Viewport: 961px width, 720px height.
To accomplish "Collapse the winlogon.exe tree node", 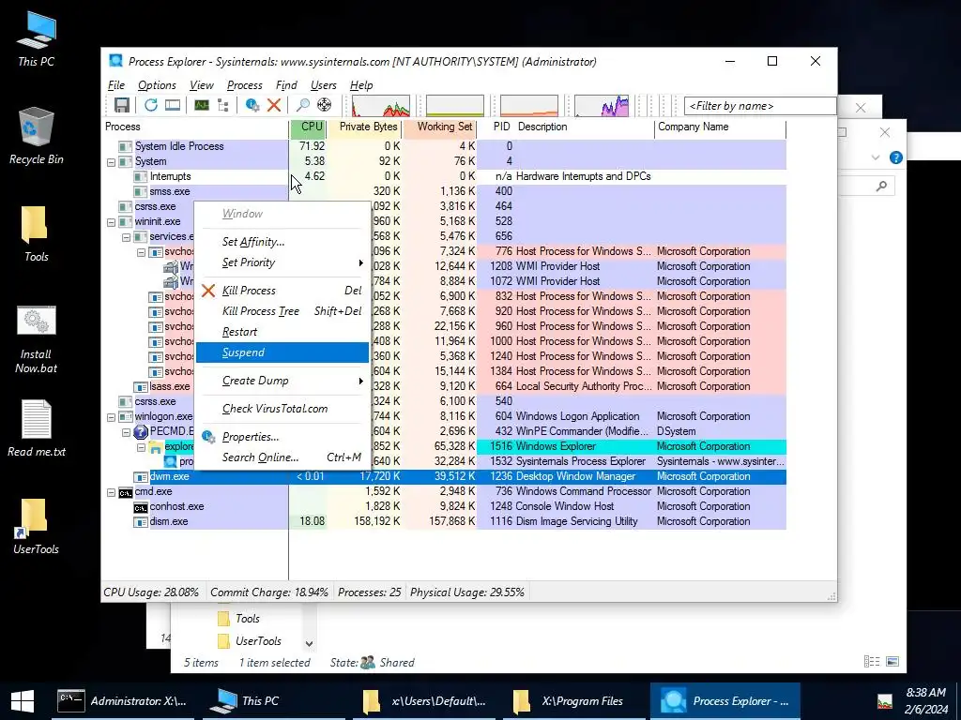I will [x=111, y=417].
